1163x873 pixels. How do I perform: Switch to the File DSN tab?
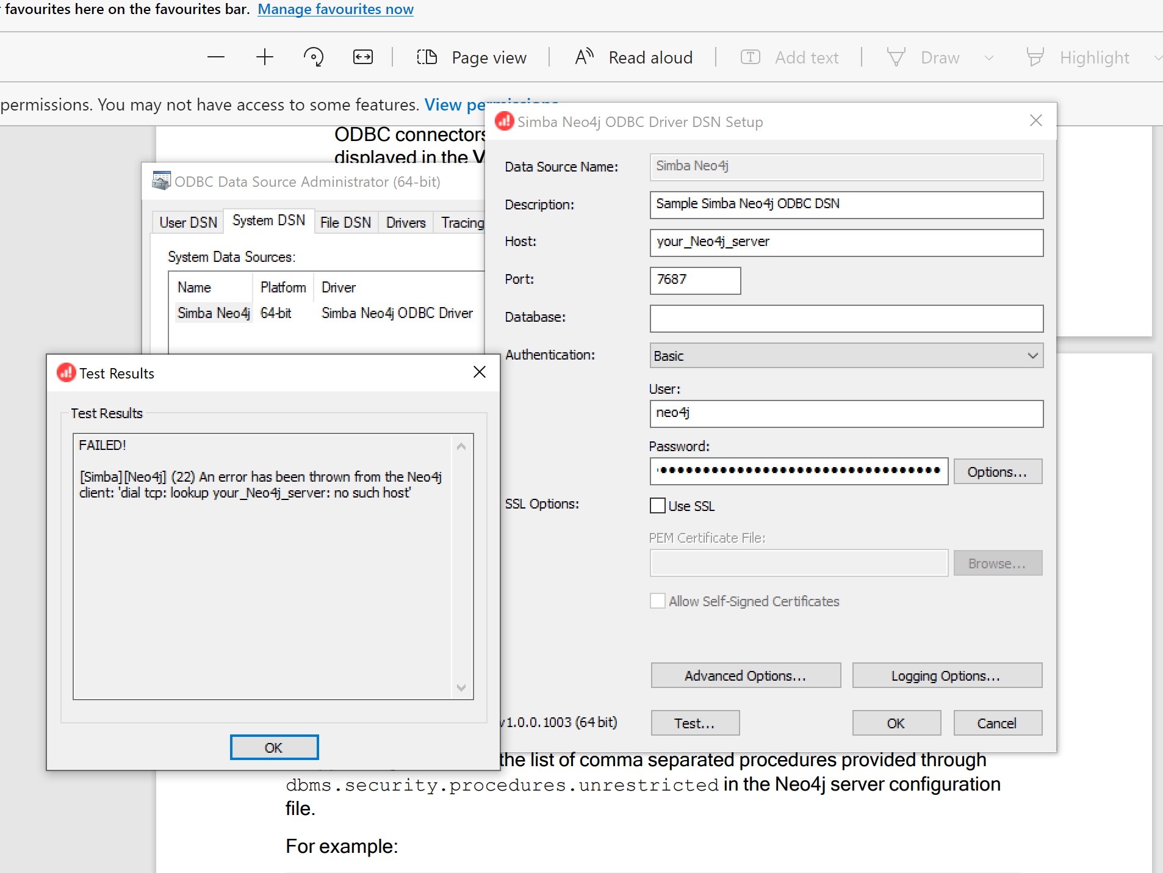(x=345, y=222)
